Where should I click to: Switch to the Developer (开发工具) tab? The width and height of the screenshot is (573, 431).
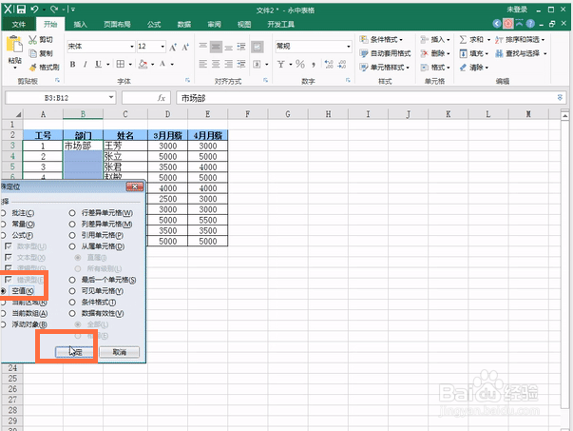coord(280,24)
